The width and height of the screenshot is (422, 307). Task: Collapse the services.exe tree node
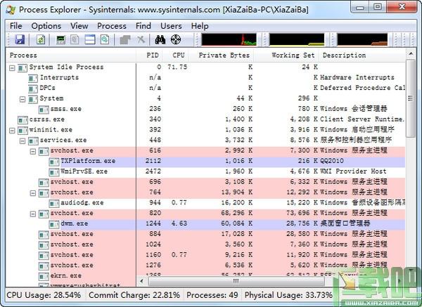coord(23,141)
